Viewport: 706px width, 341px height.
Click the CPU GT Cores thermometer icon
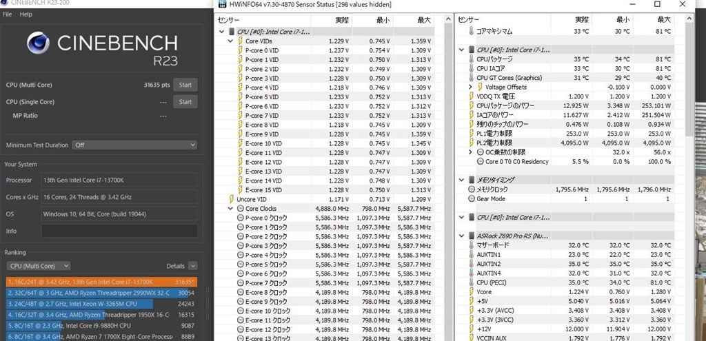click(x=471, y=78)
